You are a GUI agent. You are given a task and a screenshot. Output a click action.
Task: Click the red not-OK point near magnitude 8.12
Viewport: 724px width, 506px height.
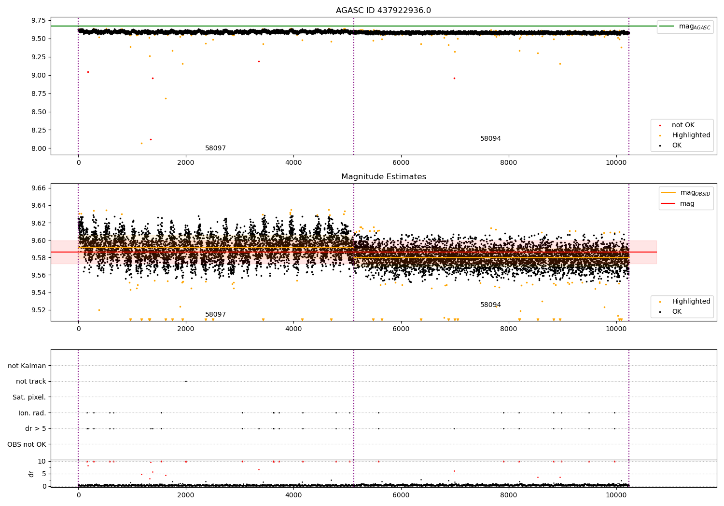tap(151, 139)
